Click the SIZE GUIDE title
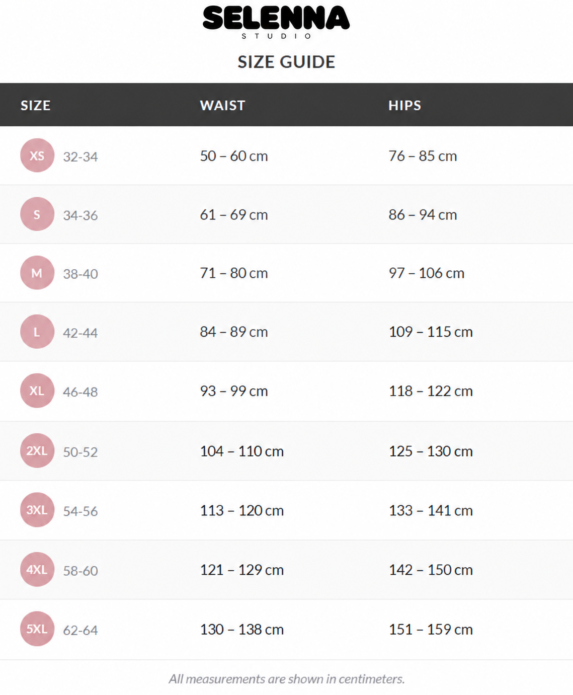 tap(286, 62)
